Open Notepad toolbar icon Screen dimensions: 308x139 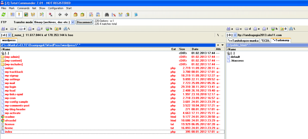click(x=136, y=15)
